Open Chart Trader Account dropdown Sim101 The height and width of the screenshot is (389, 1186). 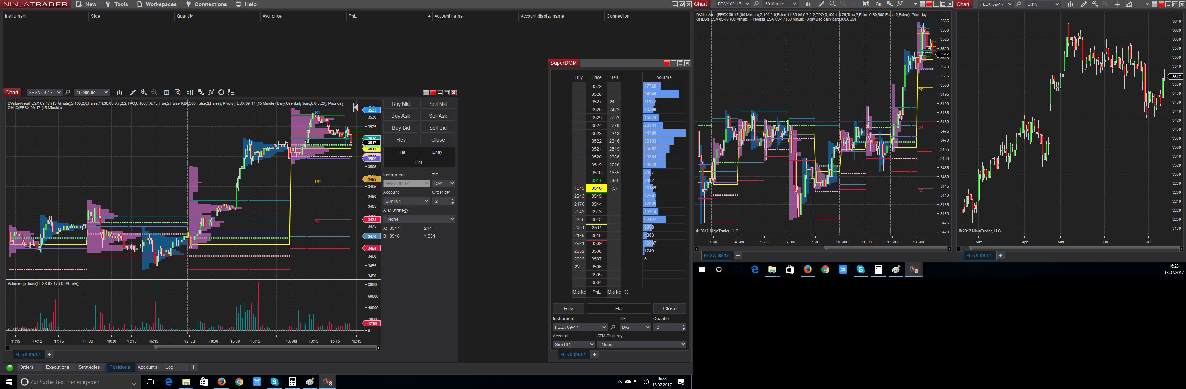[406, 201]
